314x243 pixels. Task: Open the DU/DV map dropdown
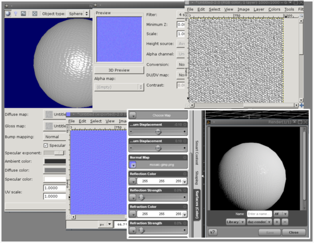click(x=181, y=75)
